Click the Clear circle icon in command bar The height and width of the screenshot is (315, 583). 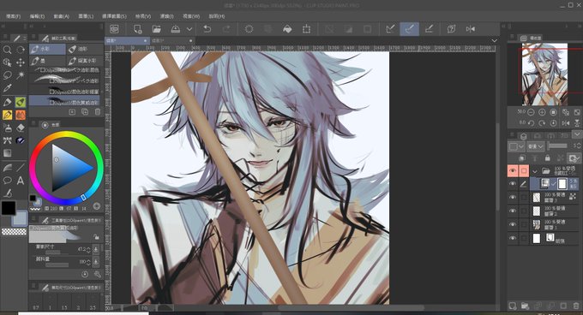click(x=249, y=29)
